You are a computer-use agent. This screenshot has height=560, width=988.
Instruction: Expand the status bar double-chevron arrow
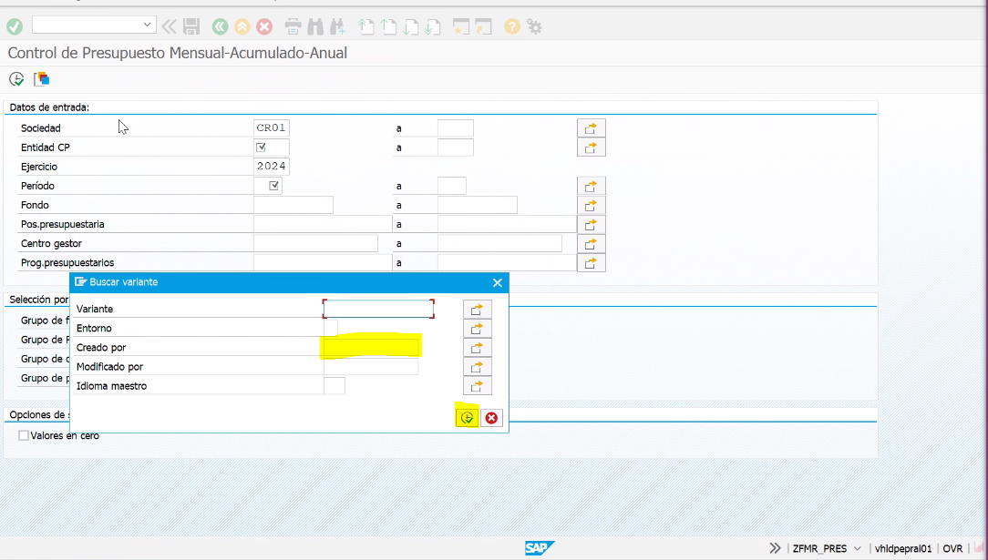click(775, 548)
